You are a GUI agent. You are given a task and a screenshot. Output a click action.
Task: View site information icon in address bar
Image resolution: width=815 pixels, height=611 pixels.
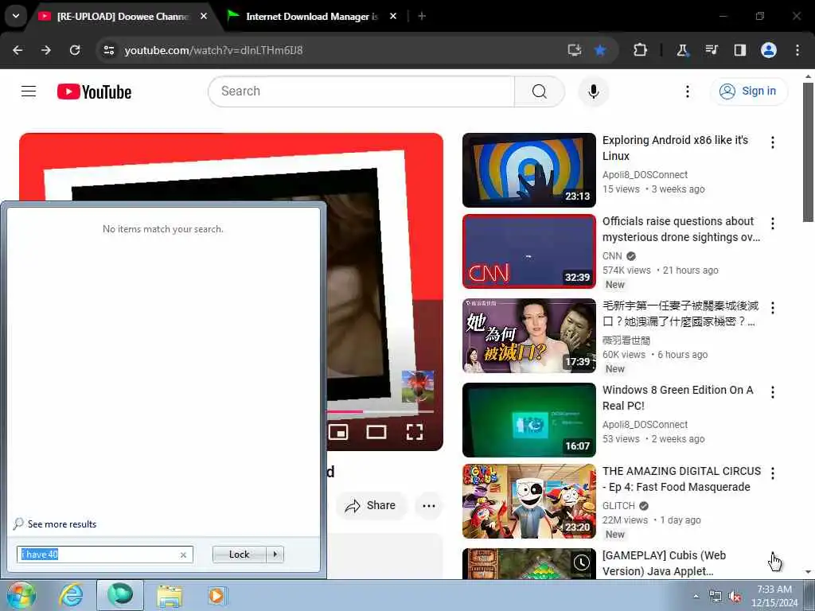click(108, 50)
